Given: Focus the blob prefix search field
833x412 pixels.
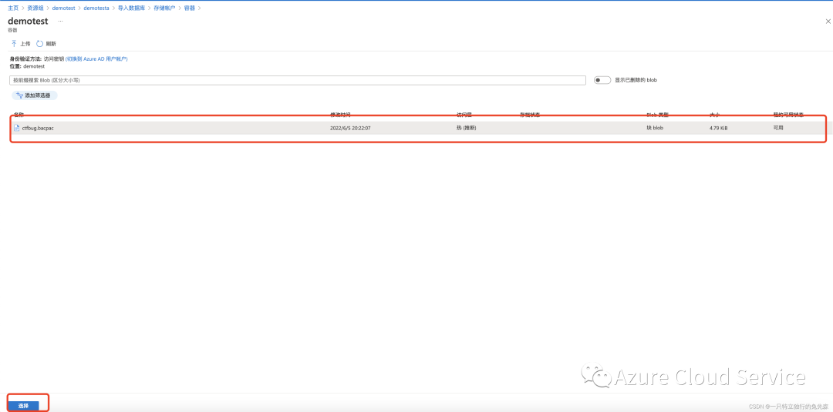Looking at the screenshot, I should 298,80.
